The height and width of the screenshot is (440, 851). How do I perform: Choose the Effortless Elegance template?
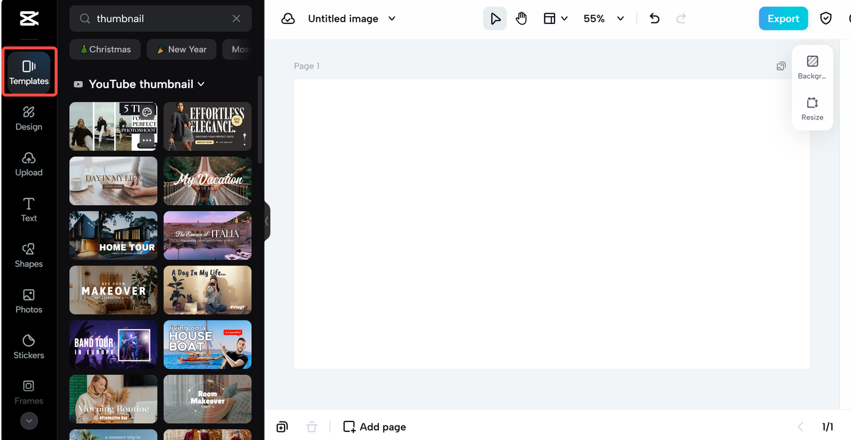207,127
